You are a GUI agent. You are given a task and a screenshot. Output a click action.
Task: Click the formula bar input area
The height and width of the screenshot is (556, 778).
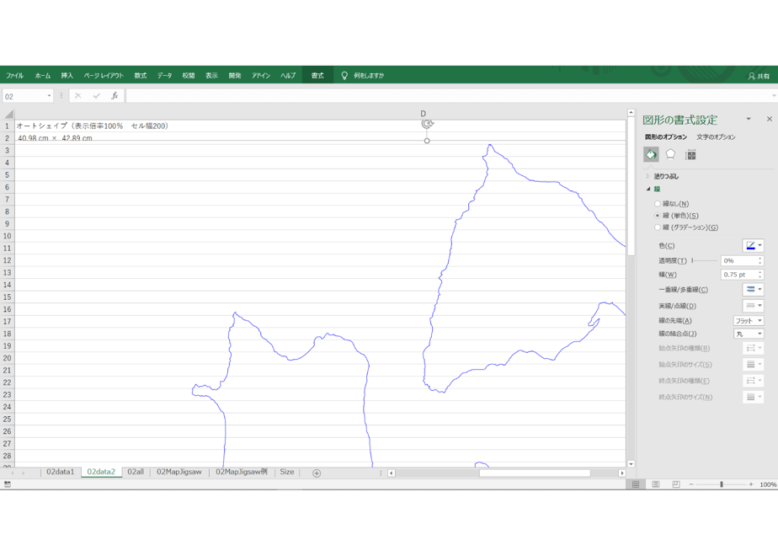(x=448, y=96)
